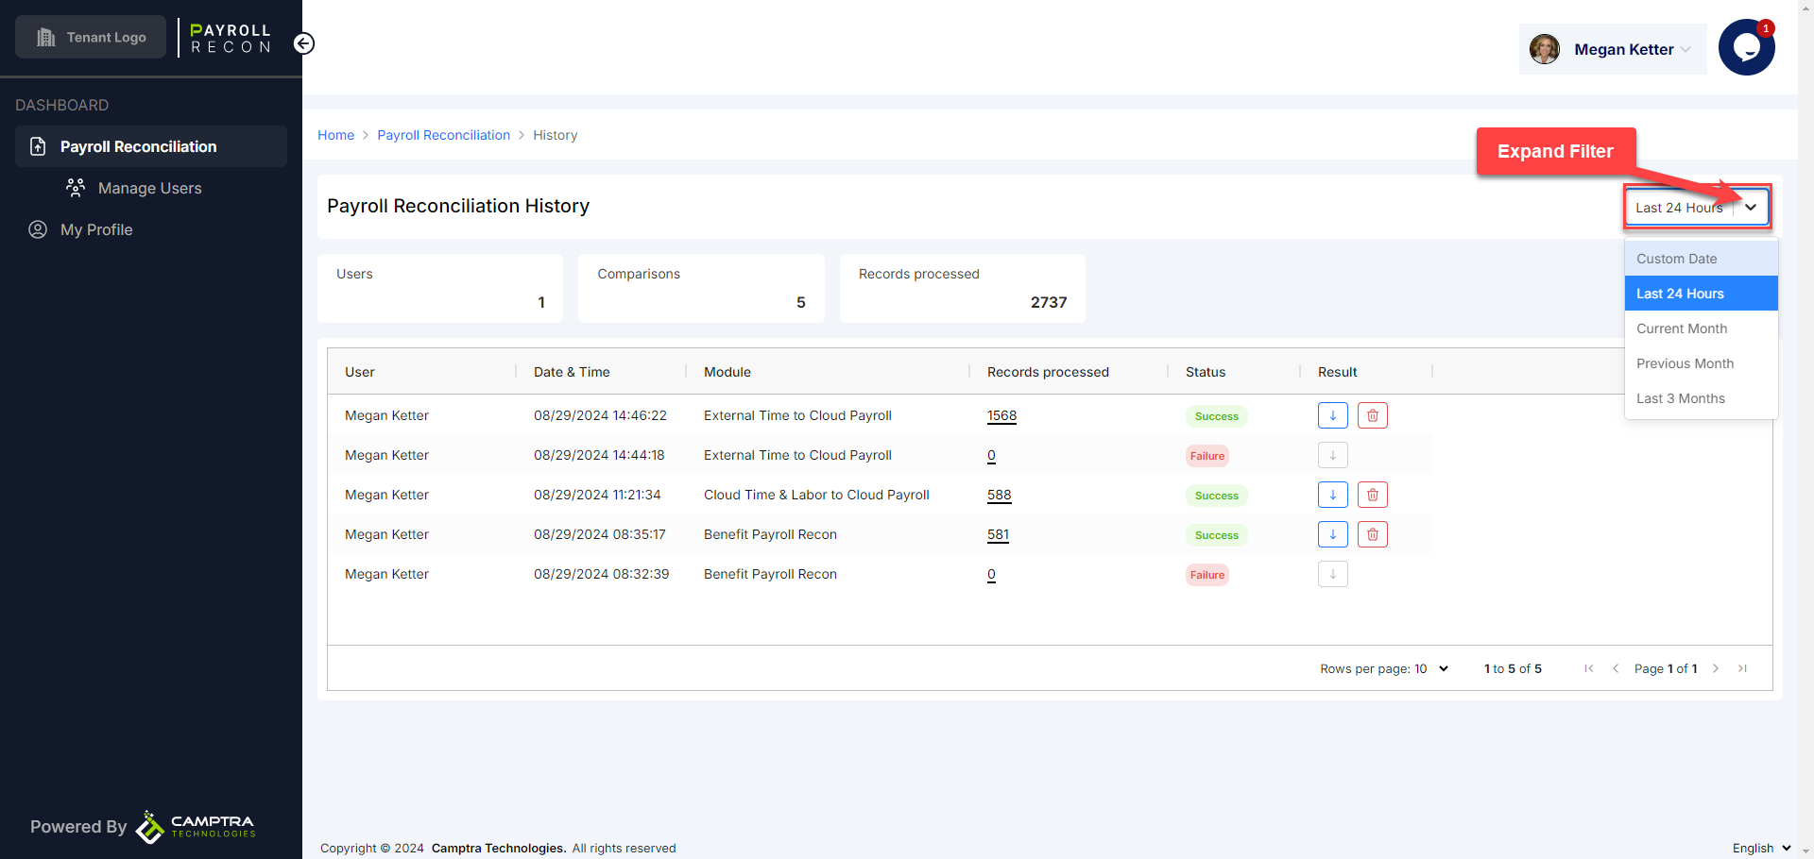Click the disabled download icon for the 08:32:39 row

pyautogui.click(x=1333, y=574)
